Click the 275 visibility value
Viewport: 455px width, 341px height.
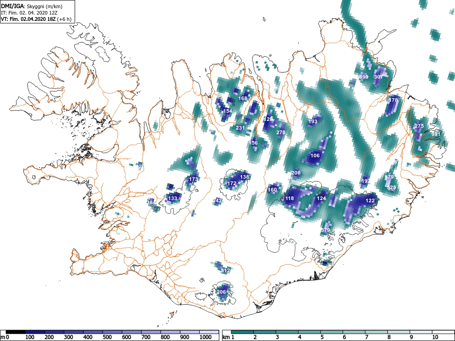(419, 126)
